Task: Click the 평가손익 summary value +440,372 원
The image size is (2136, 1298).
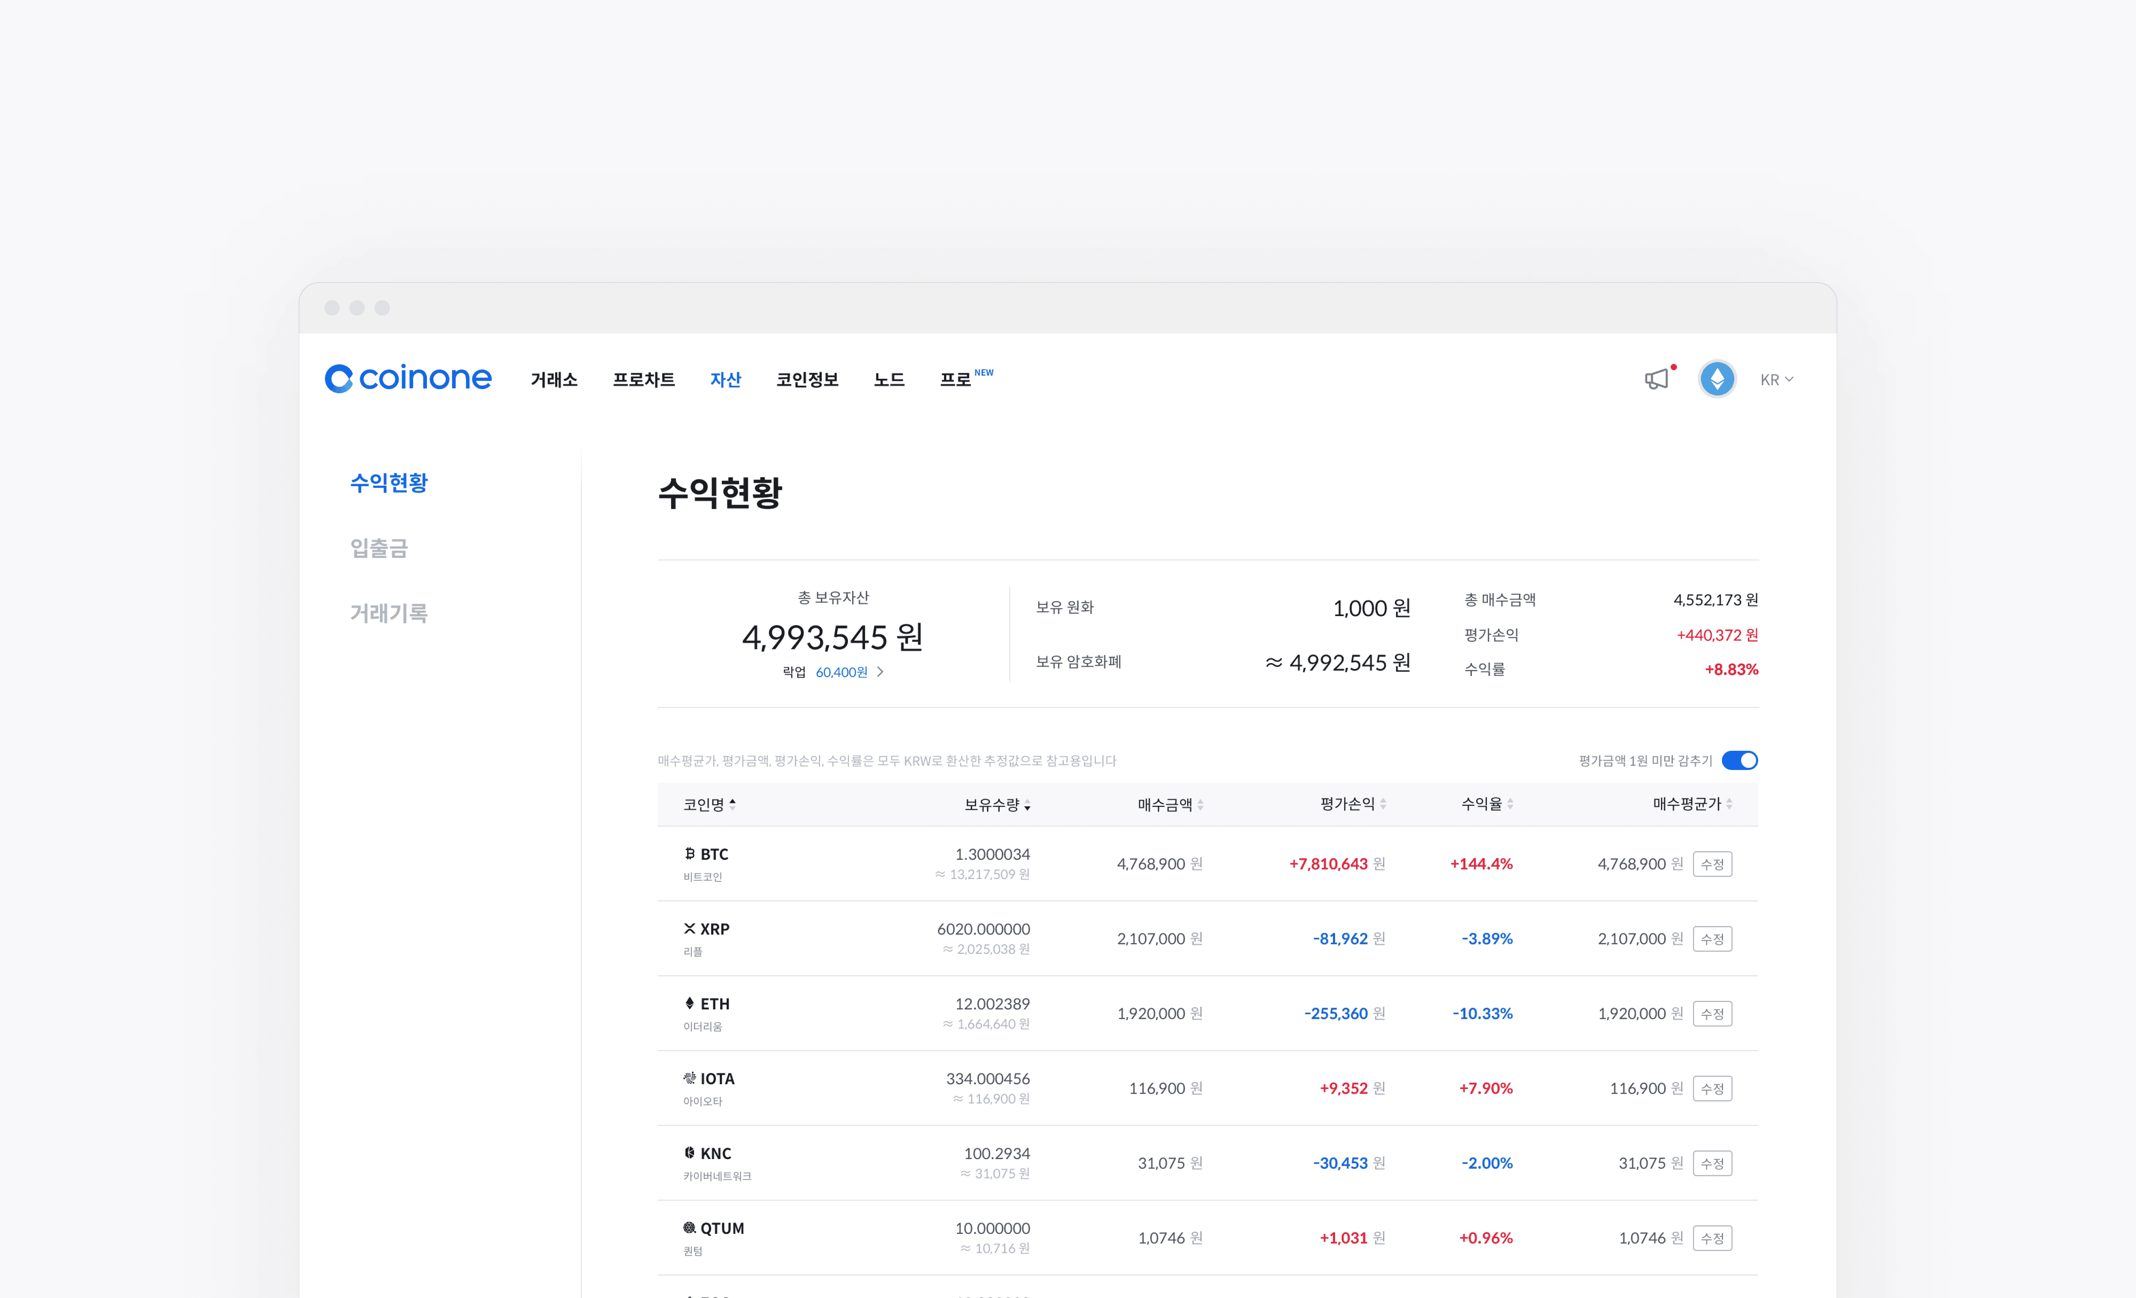Action: [1717, 635]
